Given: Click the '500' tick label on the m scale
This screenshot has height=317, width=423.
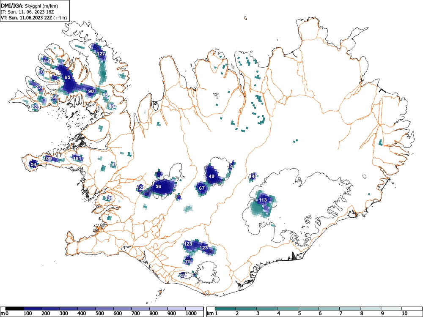Looking at the screenshot, I should [100, 314].
